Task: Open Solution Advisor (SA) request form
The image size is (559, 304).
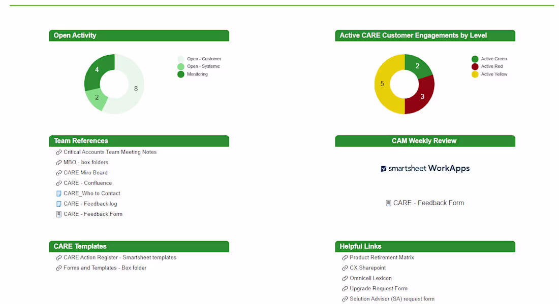Action: [392, 298]
